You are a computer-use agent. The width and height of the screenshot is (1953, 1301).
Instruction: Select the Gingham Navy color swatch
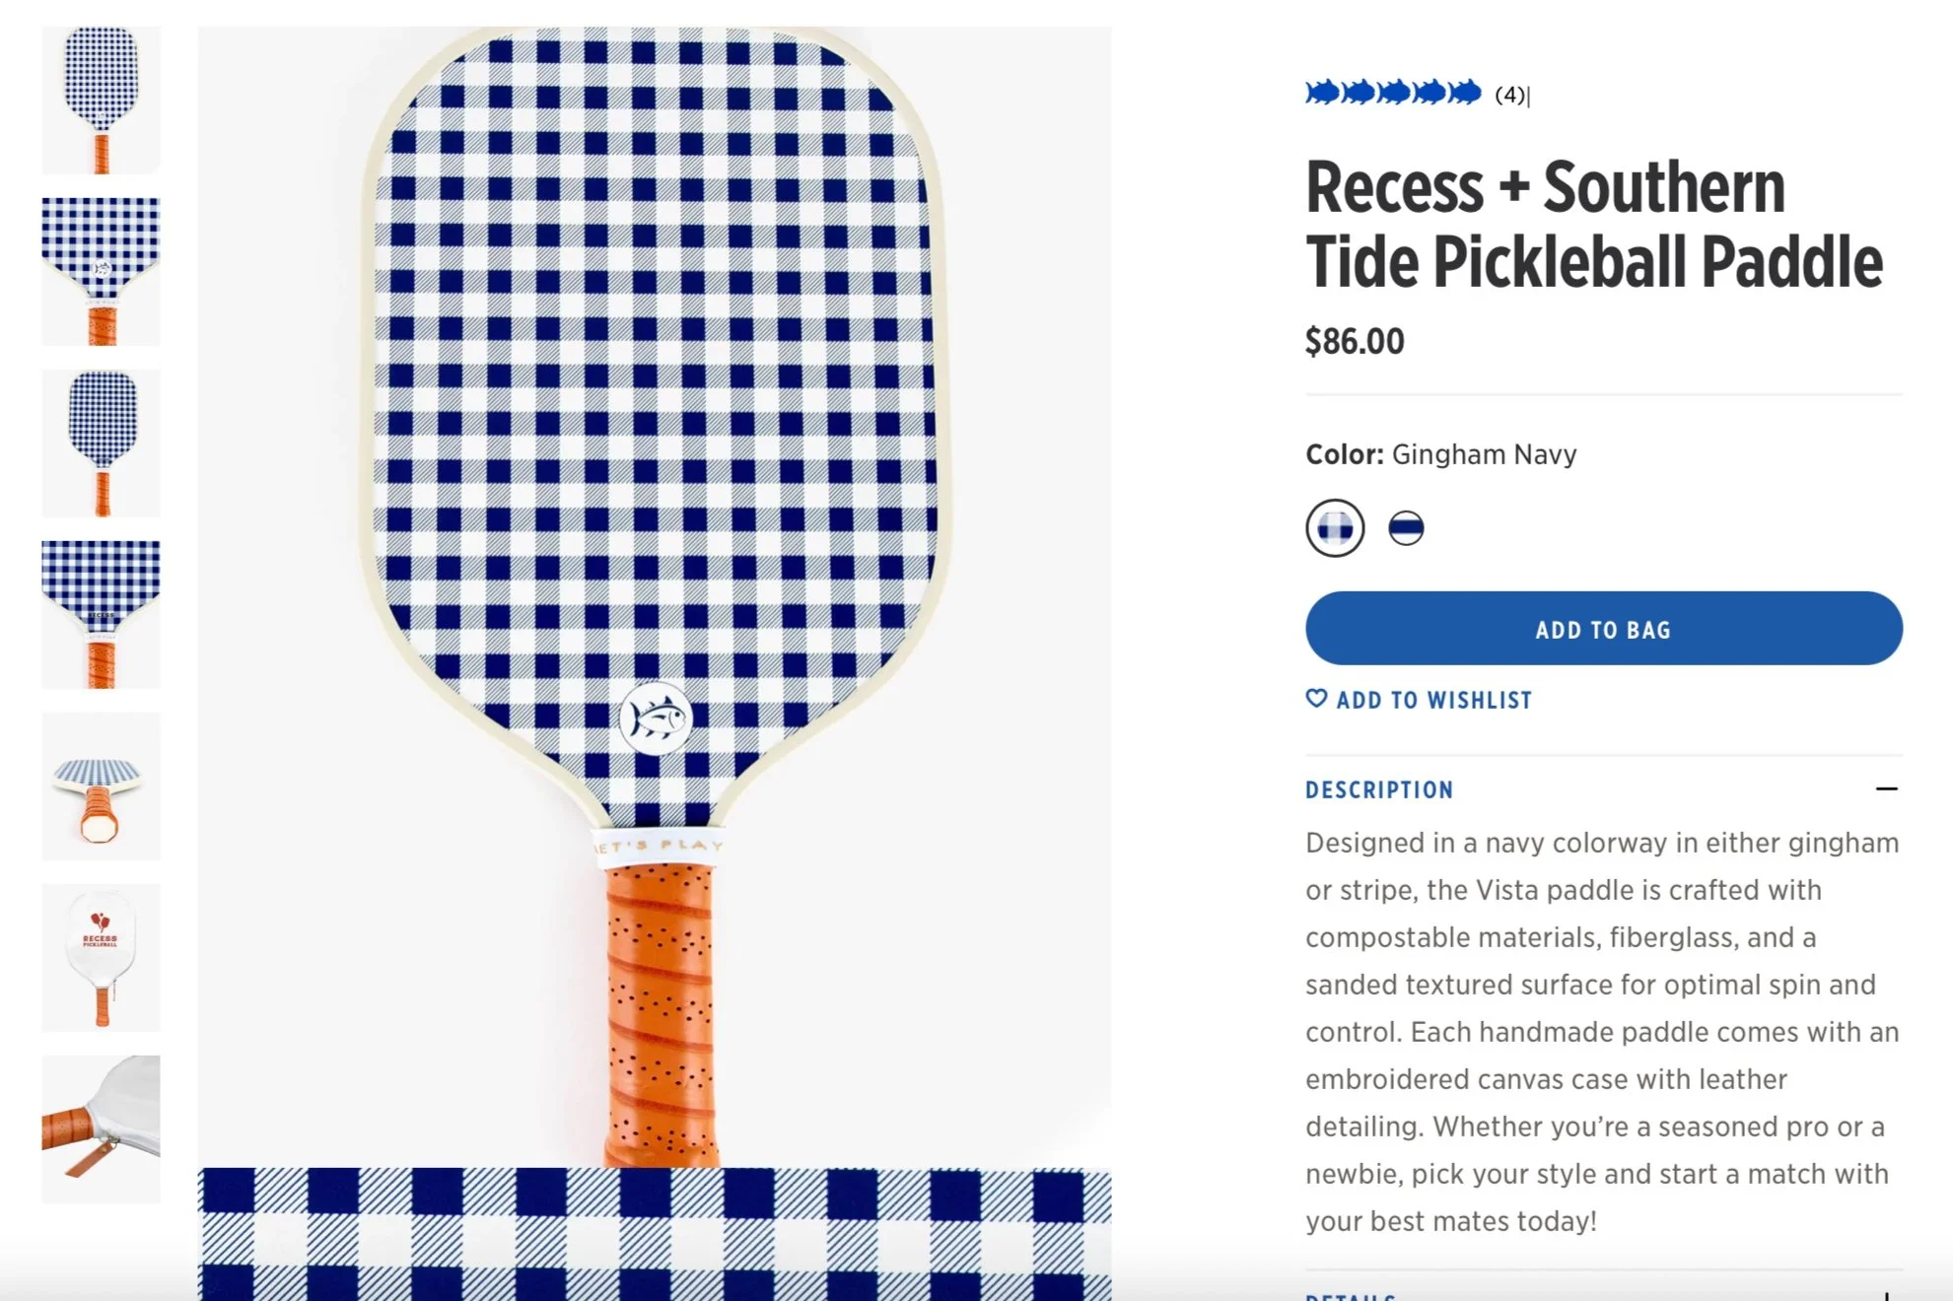pos(1335,528)
